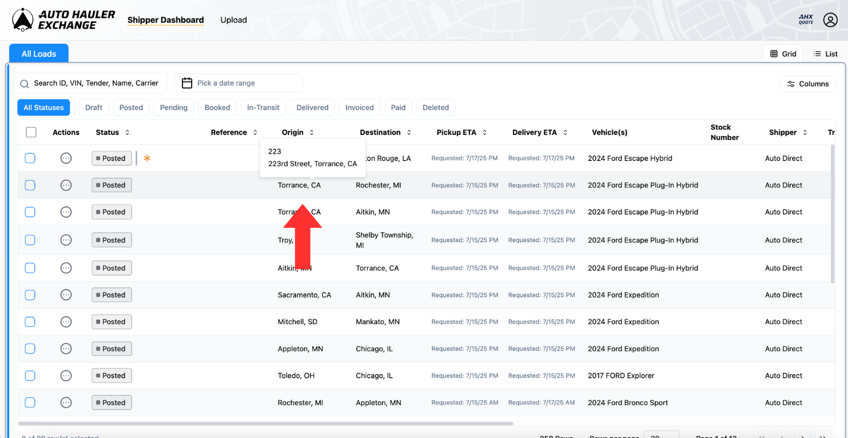Open the AHX Quote icon
Screen dimensions: 848x438
(x=805, y=20)
